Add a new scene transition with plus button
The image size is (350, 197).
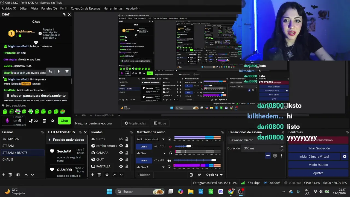coord(268,156)
